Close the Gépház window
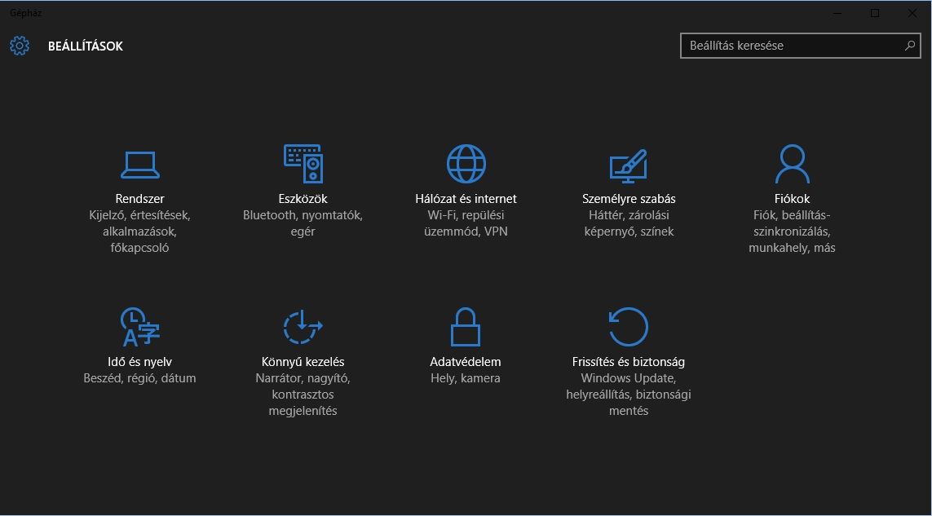This screenshot has width=932, height=516. click(912, 13)
